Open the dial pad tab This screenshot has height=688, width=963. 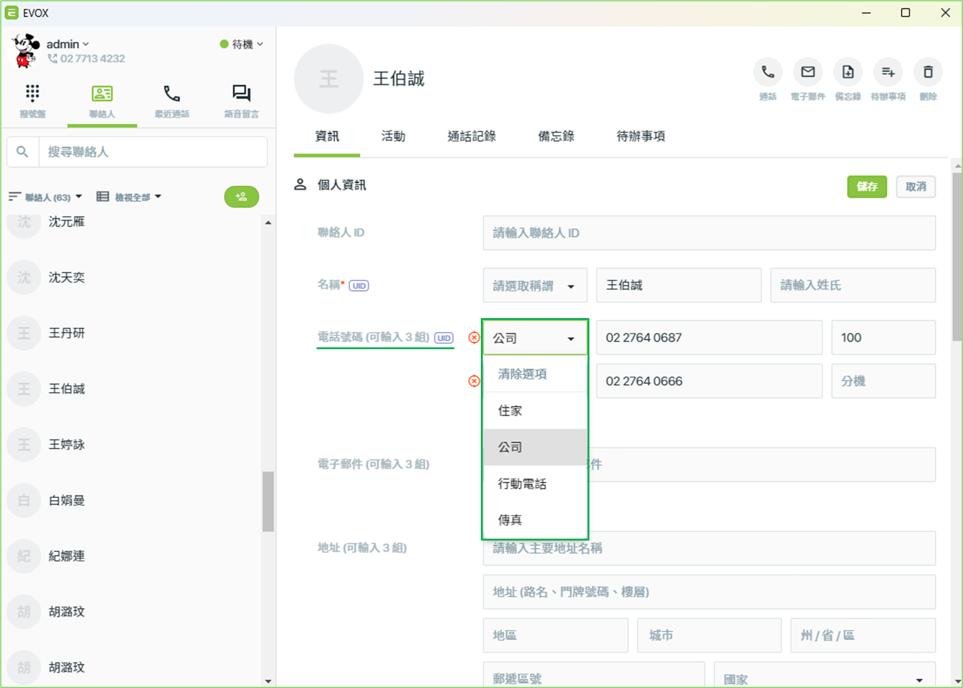32,101
